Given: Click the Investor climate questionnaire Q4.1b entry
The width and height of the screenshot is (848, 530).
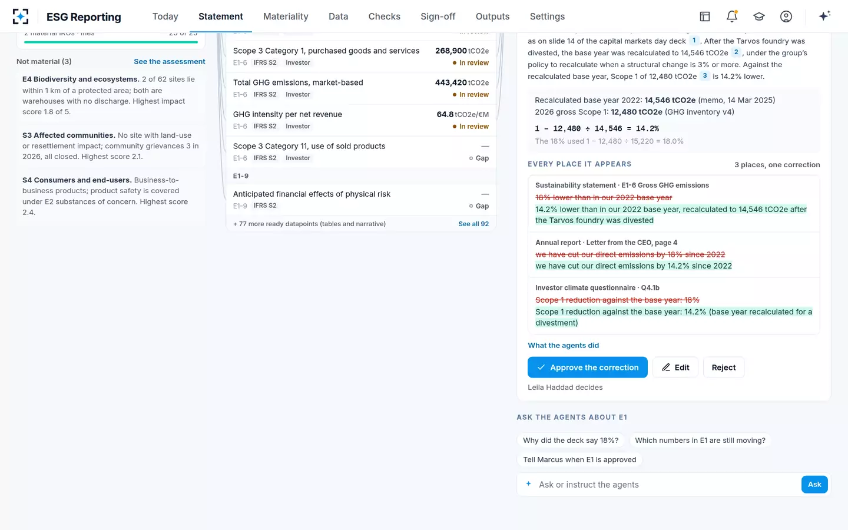Looking at the screenshot, I should [674, 306].
